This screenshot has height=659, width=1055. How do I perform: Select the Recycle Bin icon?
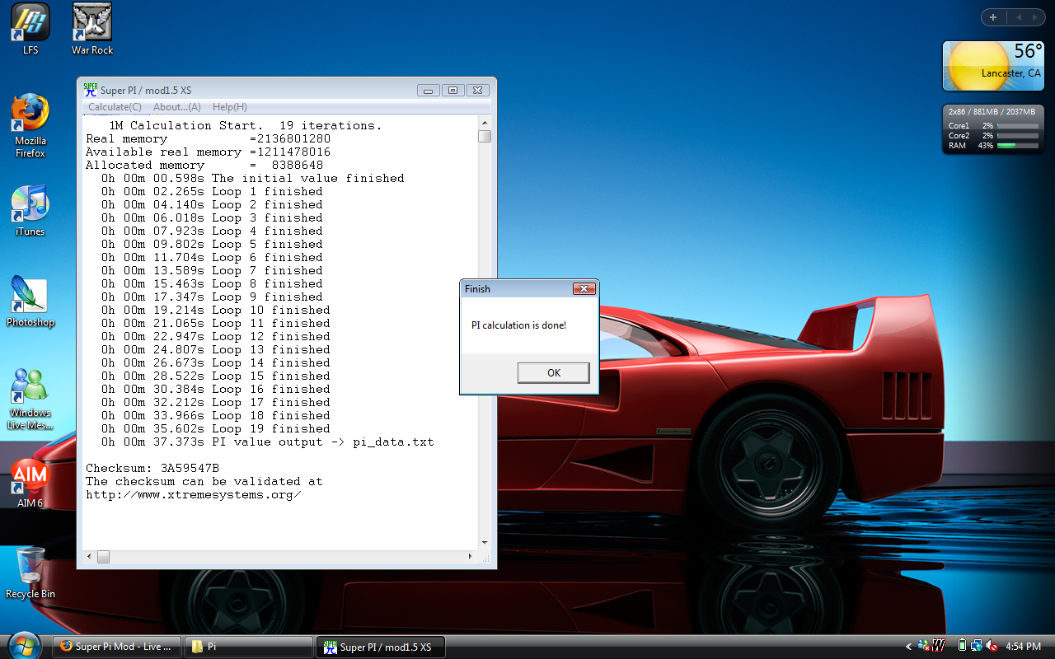[30, 573]
